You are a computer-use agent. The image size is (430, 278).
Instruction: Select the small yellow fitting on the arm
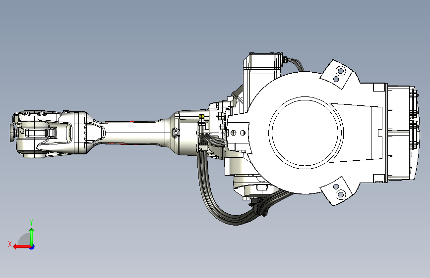coord(202,117)
